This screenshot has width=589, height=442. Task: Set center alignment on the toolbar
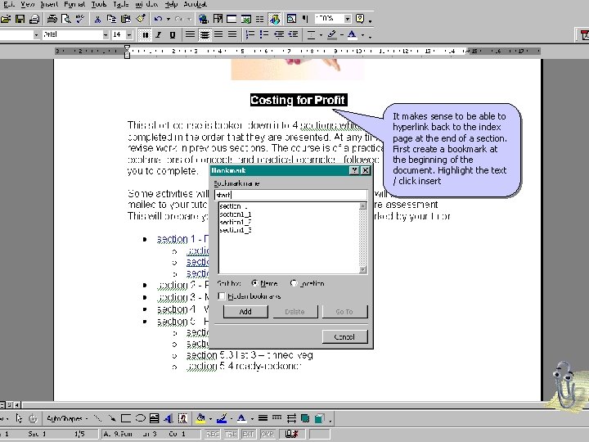point(205,35)
